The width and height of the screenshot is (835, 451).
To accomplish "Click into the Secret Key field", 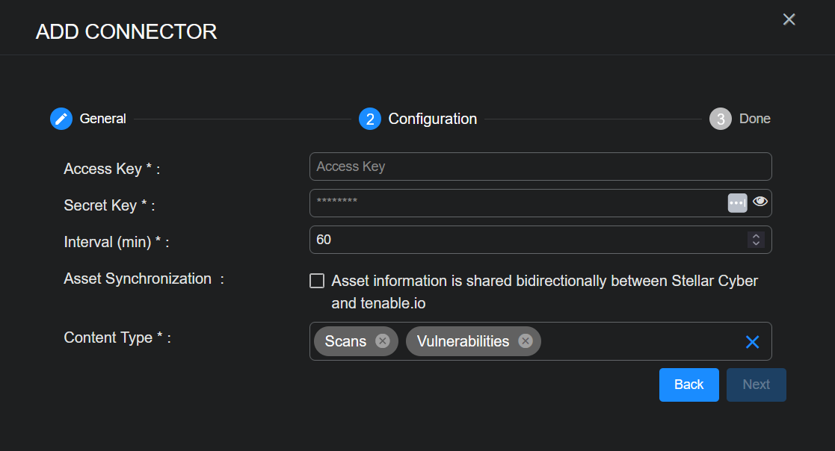I will [516, 202].
